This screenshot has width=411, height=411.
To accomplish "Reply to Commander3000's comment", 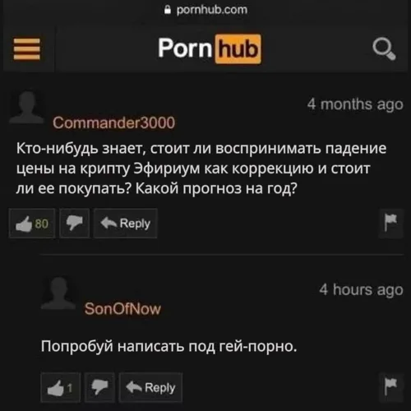I will pos(126,224).
